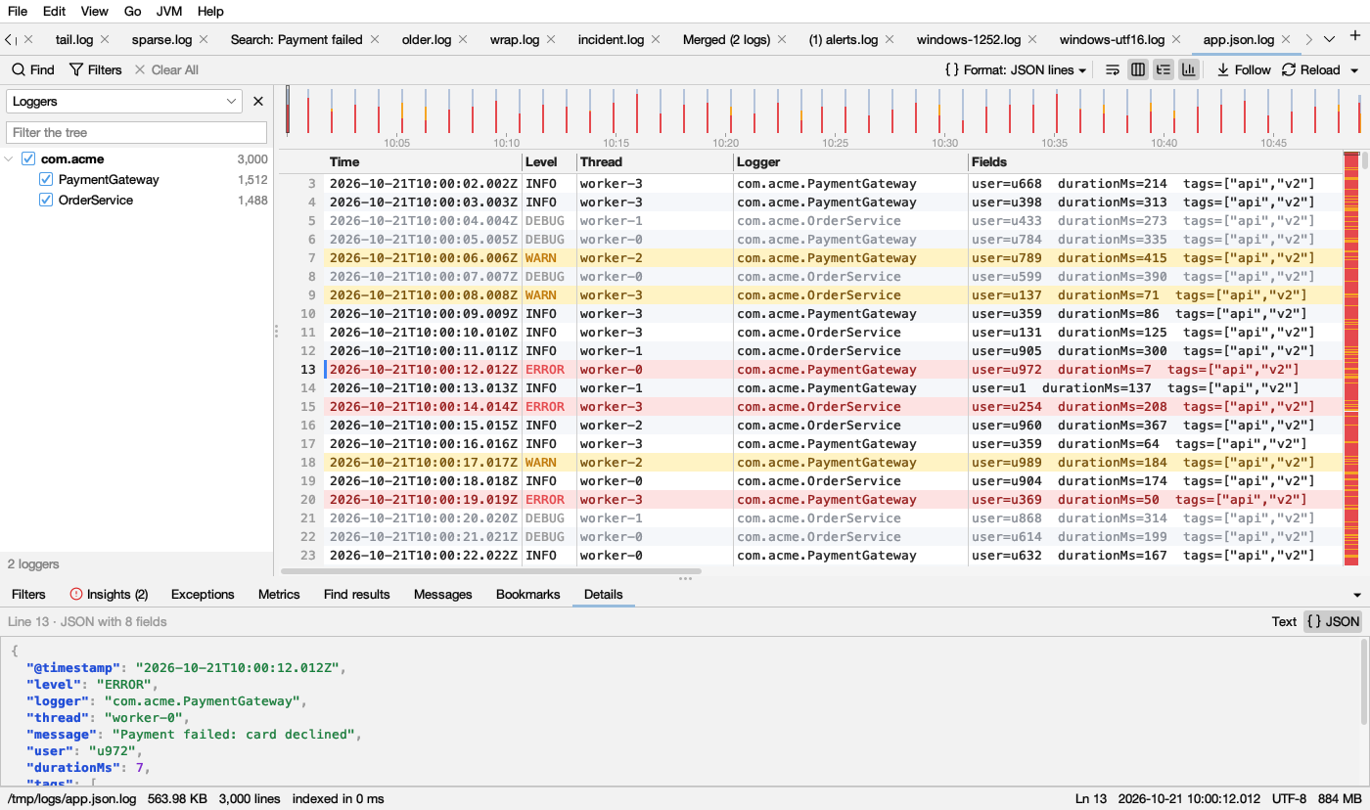1370x810 pixels.
Task: Open the Format: JSON lines dropdown
Action: 1016,69
